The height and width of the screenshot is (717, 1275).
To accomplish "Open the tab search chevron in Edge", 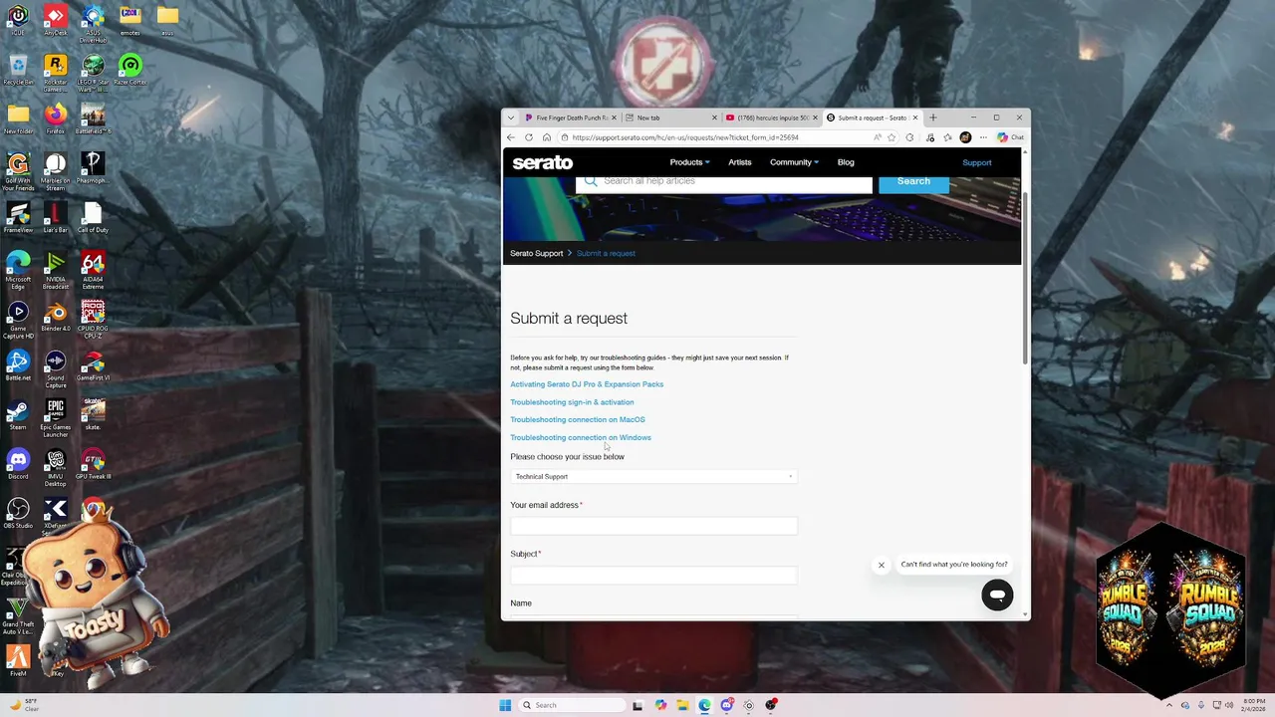I will click(x=511, y=118).
